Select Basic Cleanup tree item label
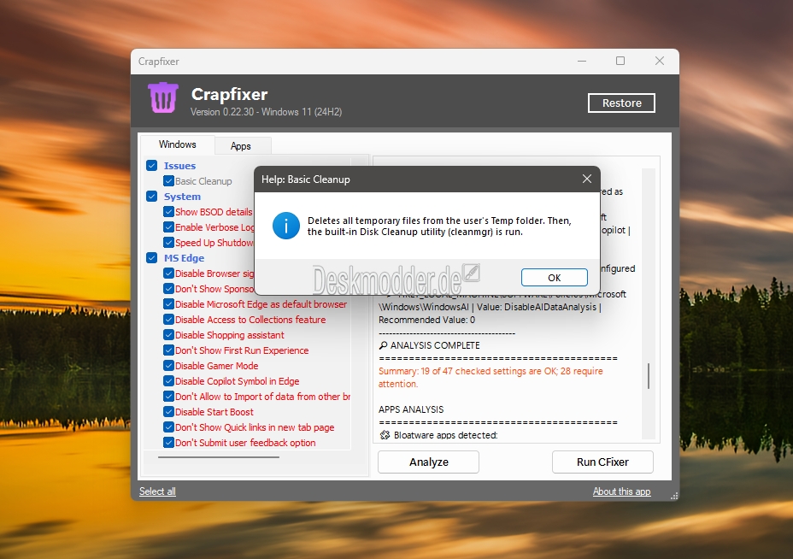 (x=203, y=181)
